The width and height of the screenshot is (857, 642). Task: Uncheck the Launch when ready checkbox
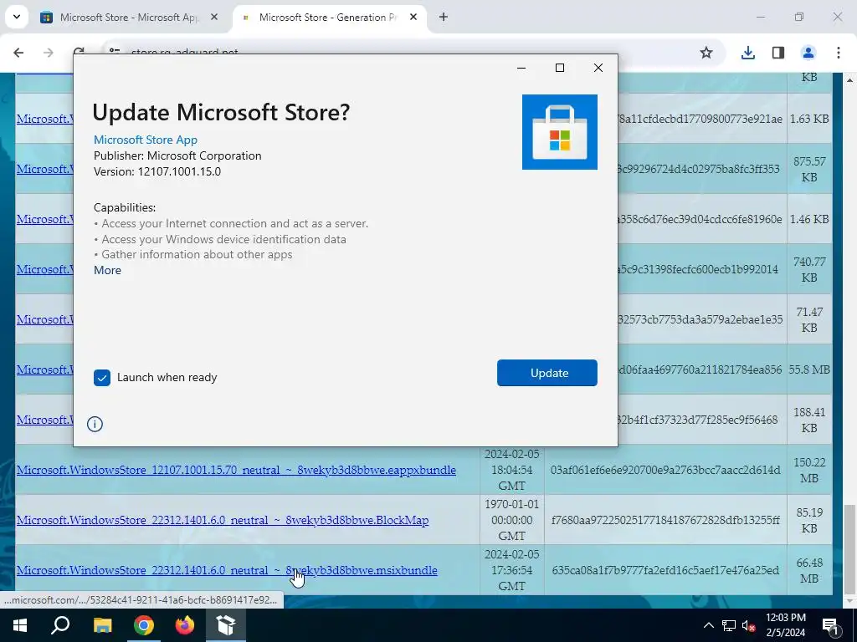(x=101, y=377)
